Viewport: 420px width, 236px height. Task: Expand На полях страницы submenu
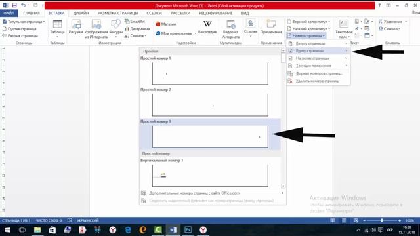(x=318, y=58)
